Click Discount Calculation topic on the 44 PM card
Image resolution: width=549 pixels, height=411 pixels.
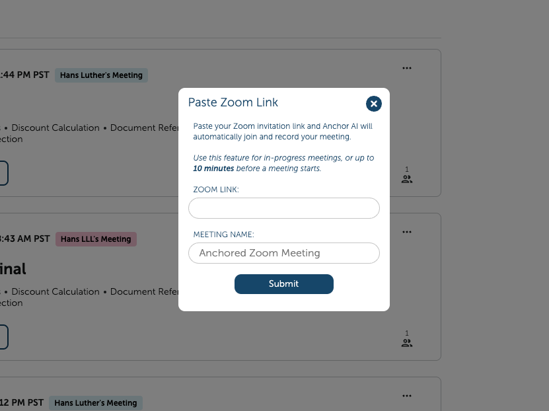[x=55, y=128]
